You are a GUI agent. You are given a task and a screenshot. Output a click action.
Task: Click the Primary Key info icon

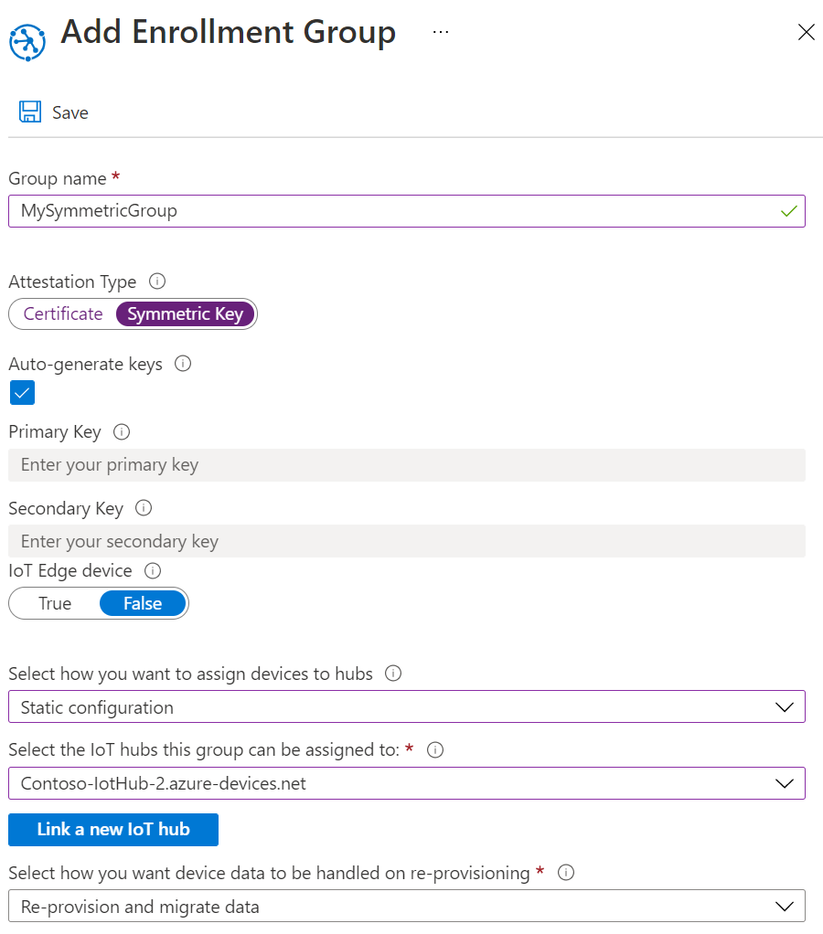pyautogui.click(x=122, y=431)
